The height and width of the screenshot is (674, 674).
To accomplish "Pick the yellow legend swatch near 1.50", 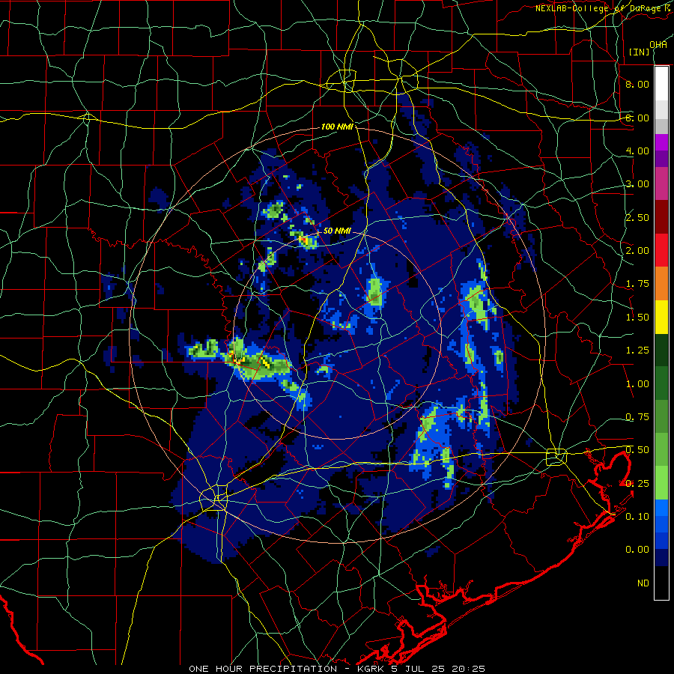I will coord(661,318).
